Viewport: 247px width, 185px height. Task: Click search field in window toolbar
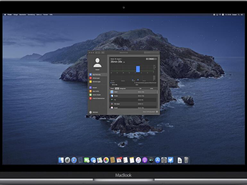pyautogui.click(x=151, y=53)
